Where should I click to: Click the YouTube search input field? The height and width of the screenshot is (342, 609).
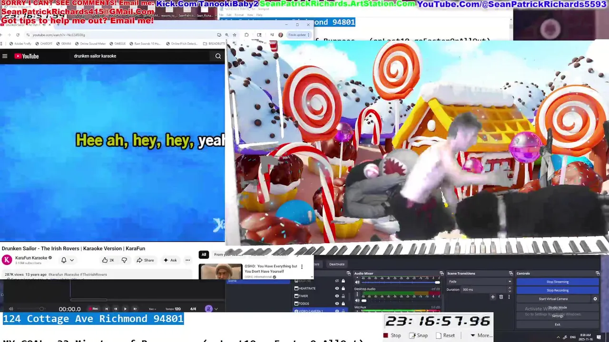point(140,56)
